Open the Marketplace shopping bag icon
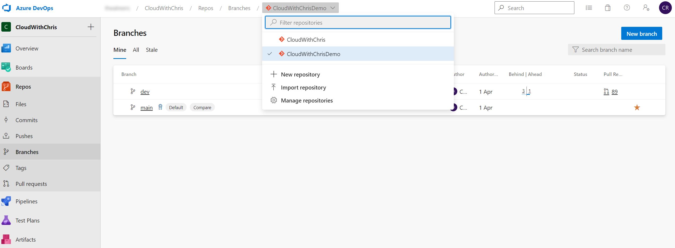This screenshot has width=675, height=248. [x=608, y=8]
